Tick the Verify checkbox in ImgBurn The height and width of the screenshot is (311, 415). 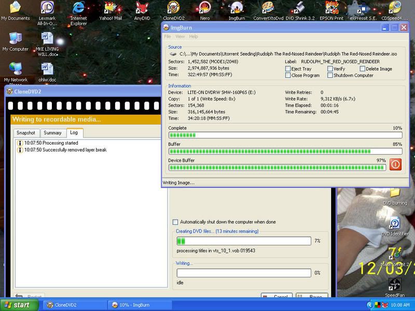[330, 69]
